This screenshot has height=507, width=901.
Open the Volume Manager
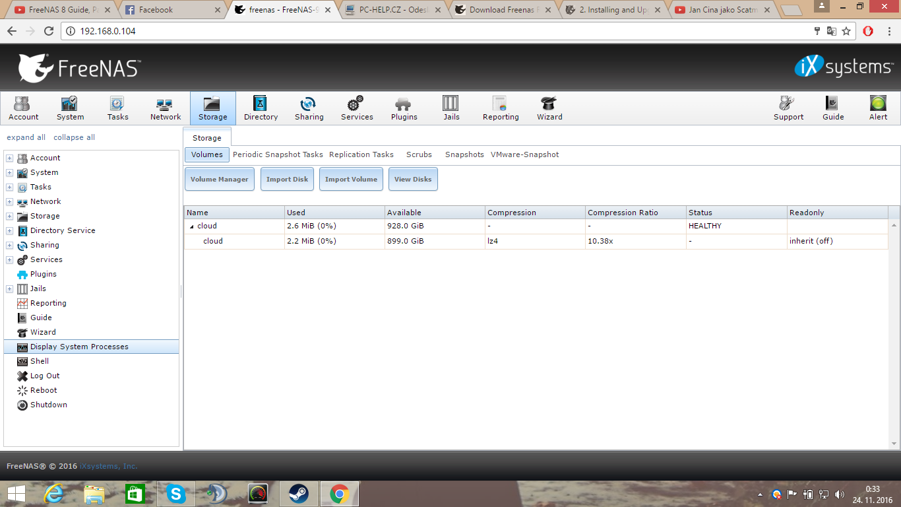coord(220,179)
